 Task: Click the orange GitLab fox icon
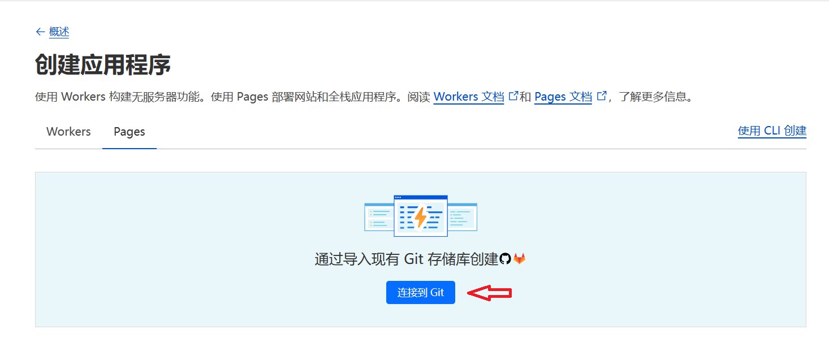click(x=519, y=259)
